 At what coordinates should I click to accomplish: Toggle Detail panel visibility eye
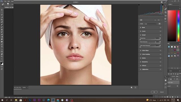[x=160, y=35]
